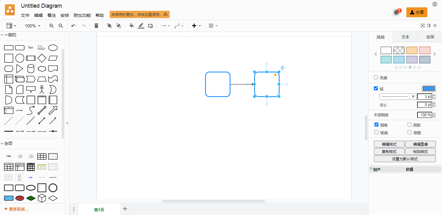Delete selected shape with trash icon
The image size is (442, 215).
point(96,26)
